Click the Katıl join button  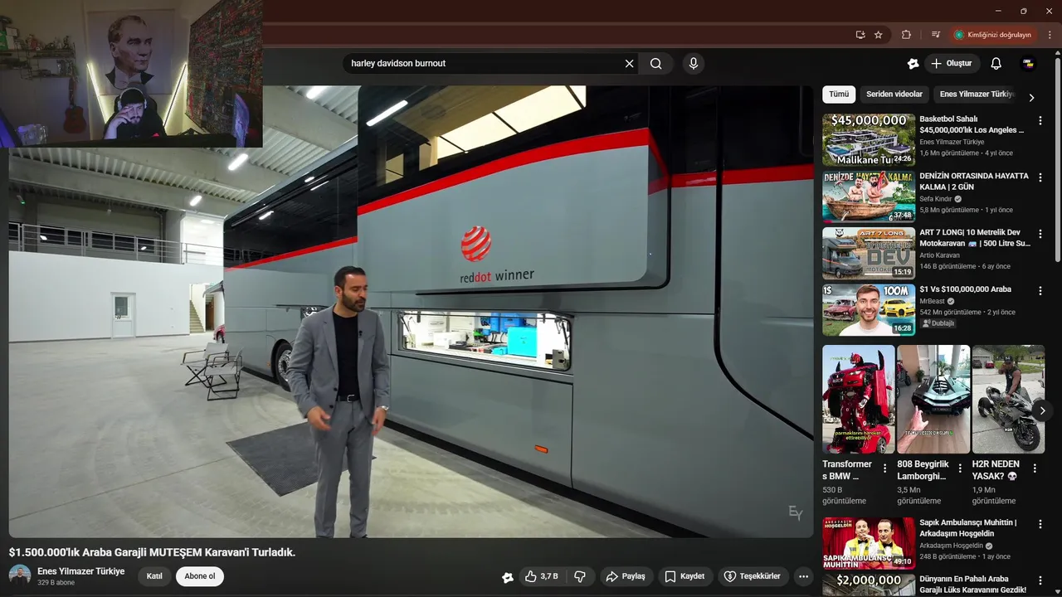click(154, 576)
